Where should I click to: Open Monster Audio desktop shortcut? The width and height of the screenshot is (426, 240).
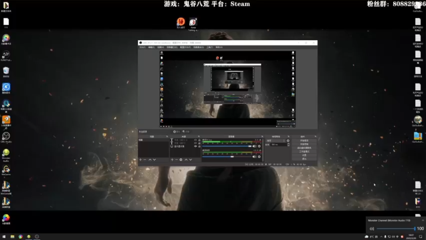pos(6,155)
